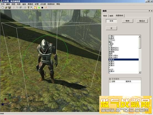Click the Save floppy disk icon

pyautogui.click(x=10, y=7)
